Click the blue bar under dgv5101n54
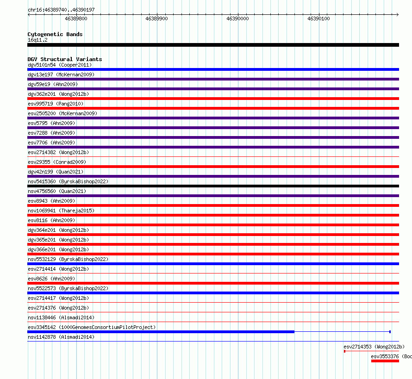 pos(213,69)
